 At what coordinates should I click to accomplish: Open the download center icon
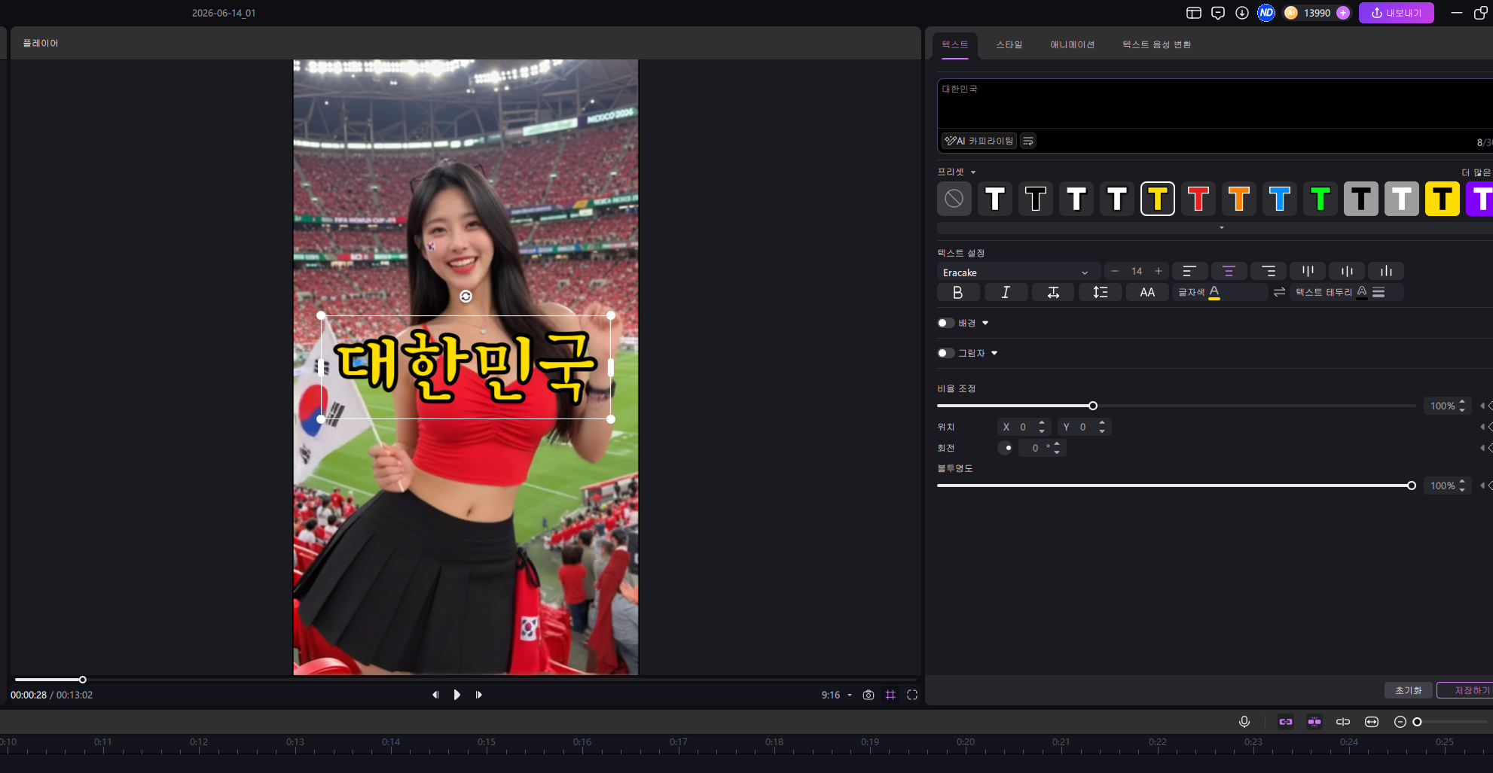point(1242,13)
